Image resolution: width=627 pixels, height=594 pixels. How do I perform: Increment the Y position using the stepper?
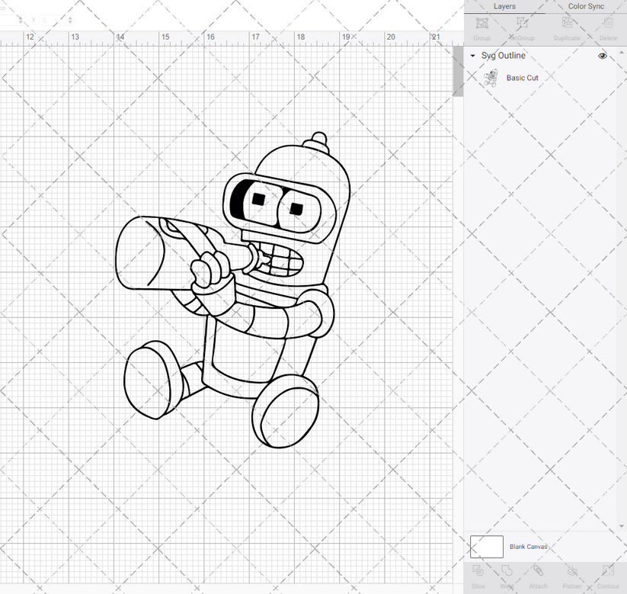point(70,18)
